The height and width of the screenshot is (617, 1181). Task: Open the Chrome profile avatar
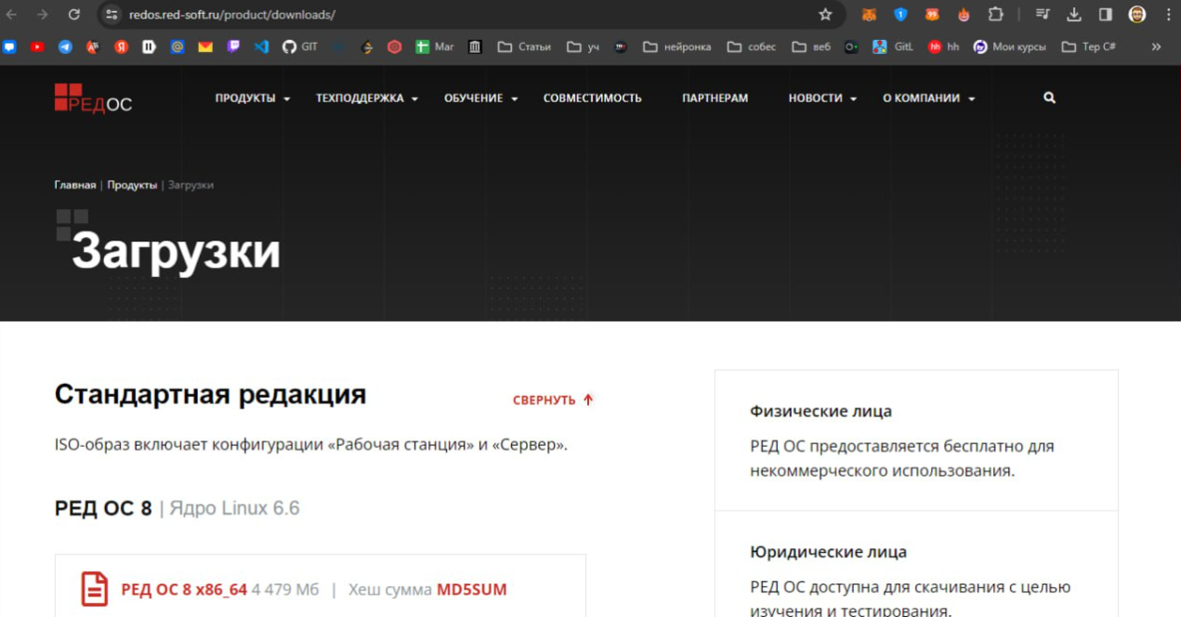tap(1137, 15)
